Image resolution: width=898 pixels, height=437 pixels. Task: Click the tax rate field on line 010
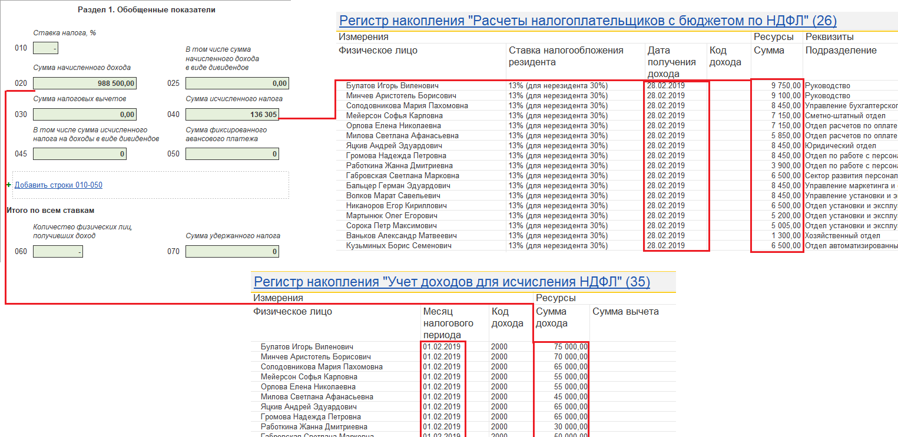[x=45, y=48]
